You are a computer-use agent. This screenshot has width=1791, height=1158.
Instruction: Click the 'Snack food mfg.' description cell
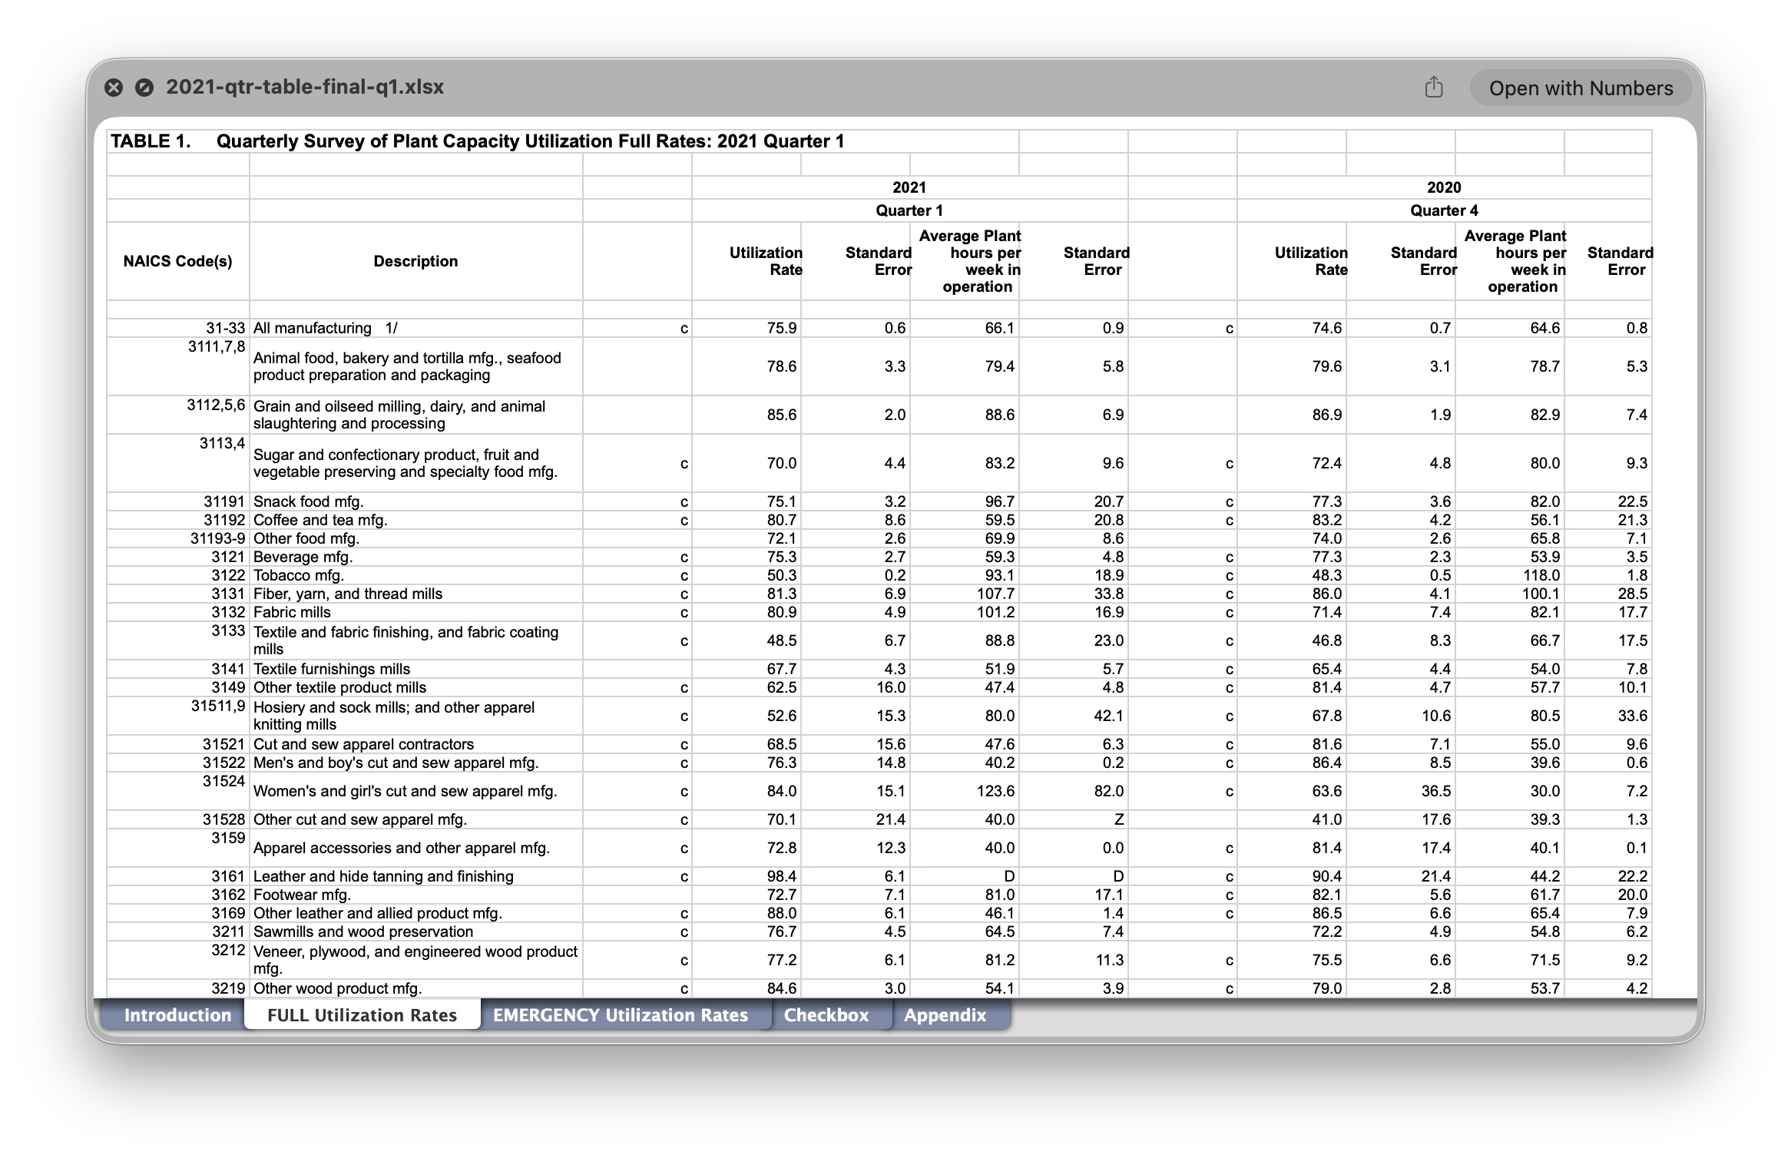pyautogui.click(x=415, y=501)
